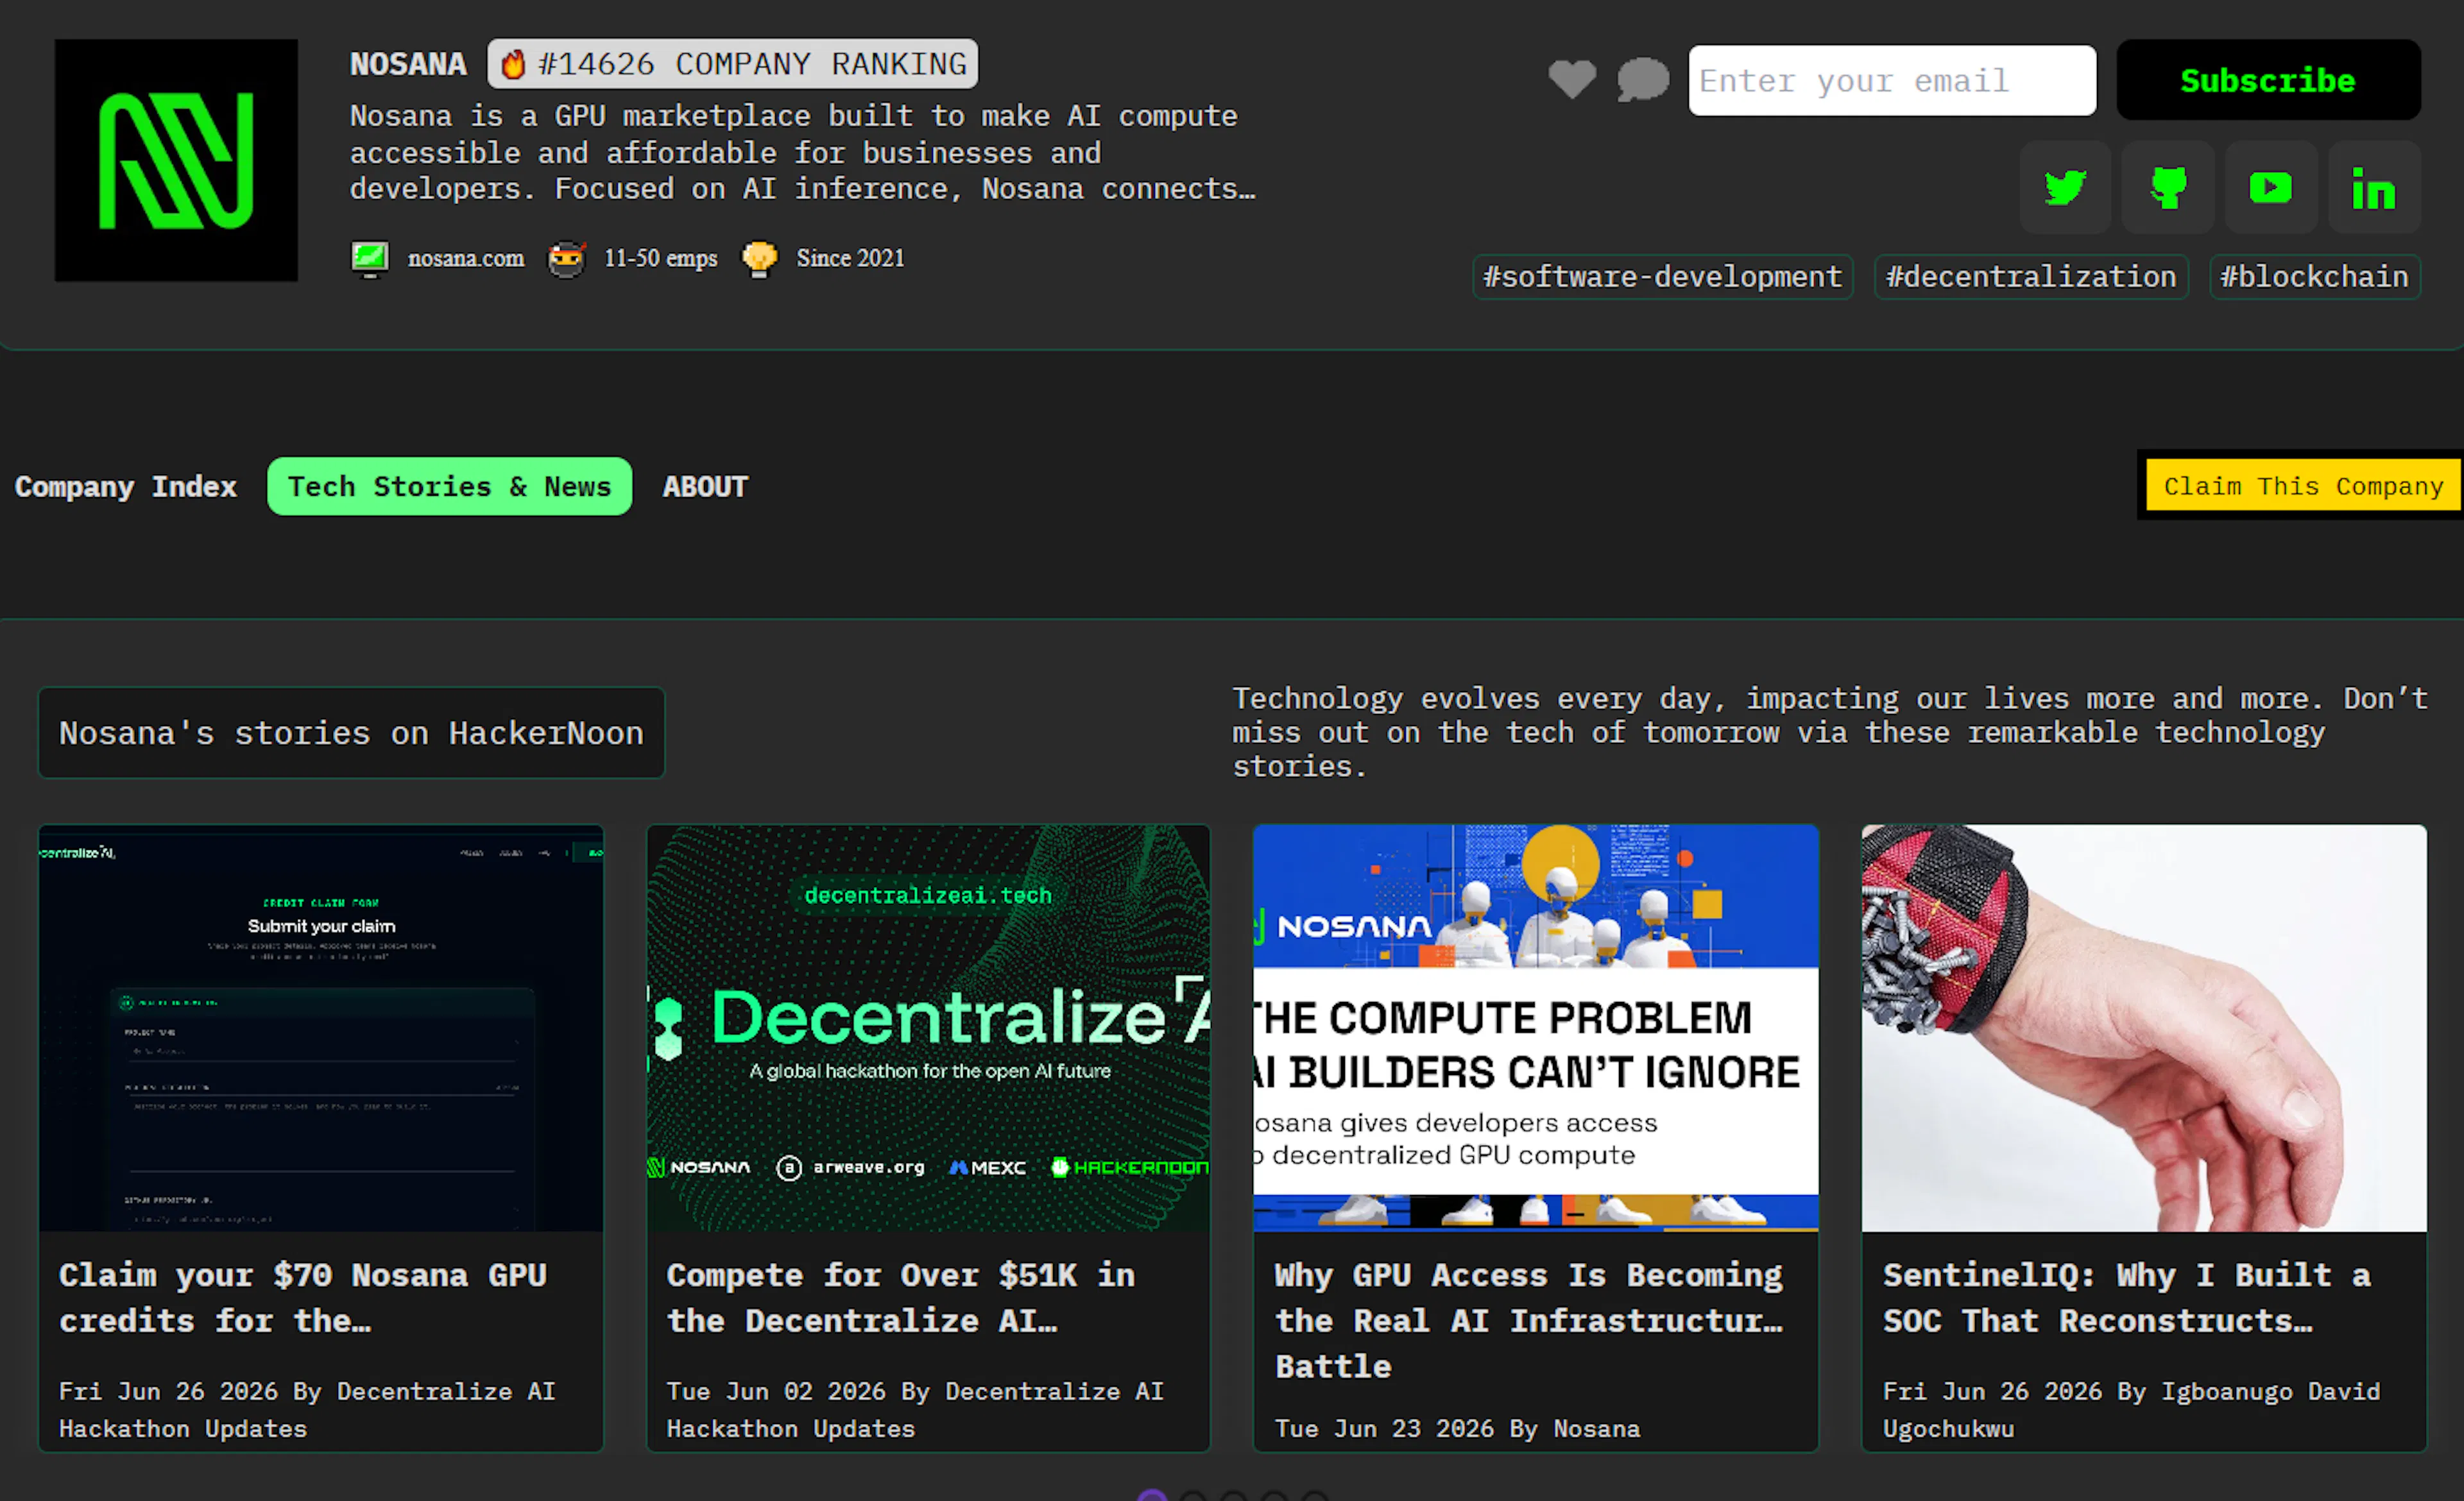2464x1501 pixels.
Task: Select the #software-development tag
Action: click(1663, 277)
